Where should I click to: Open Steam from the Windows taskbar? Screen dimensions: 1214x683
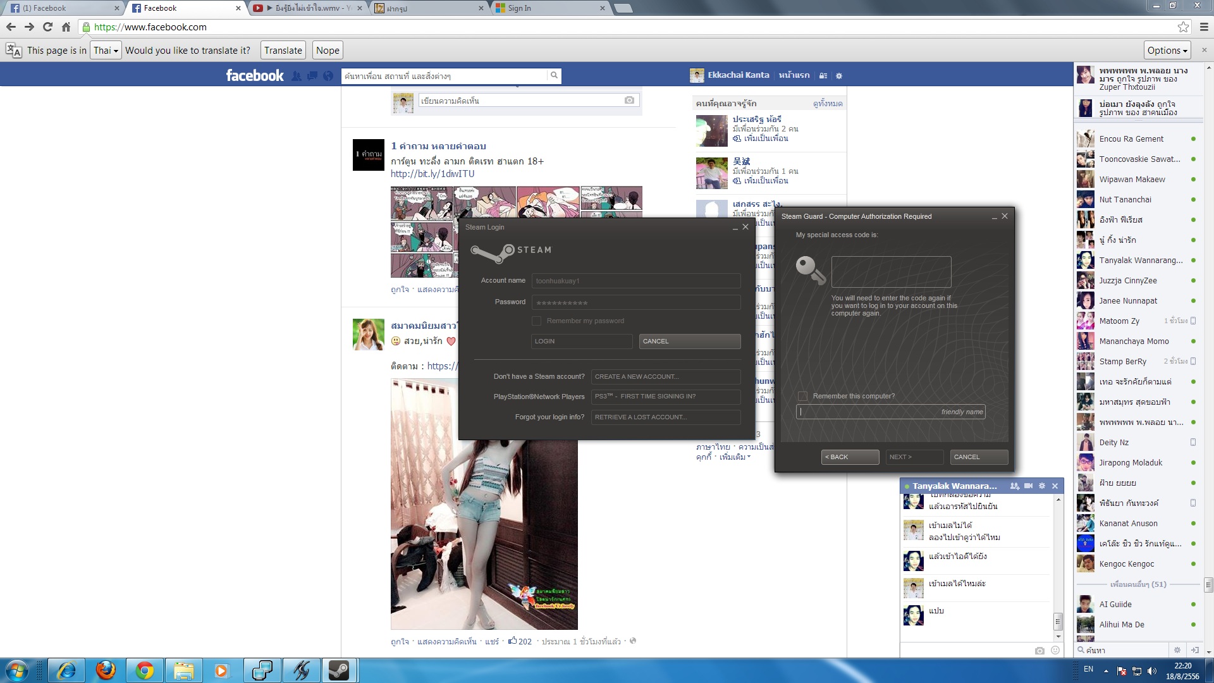[x=340, y=670]
